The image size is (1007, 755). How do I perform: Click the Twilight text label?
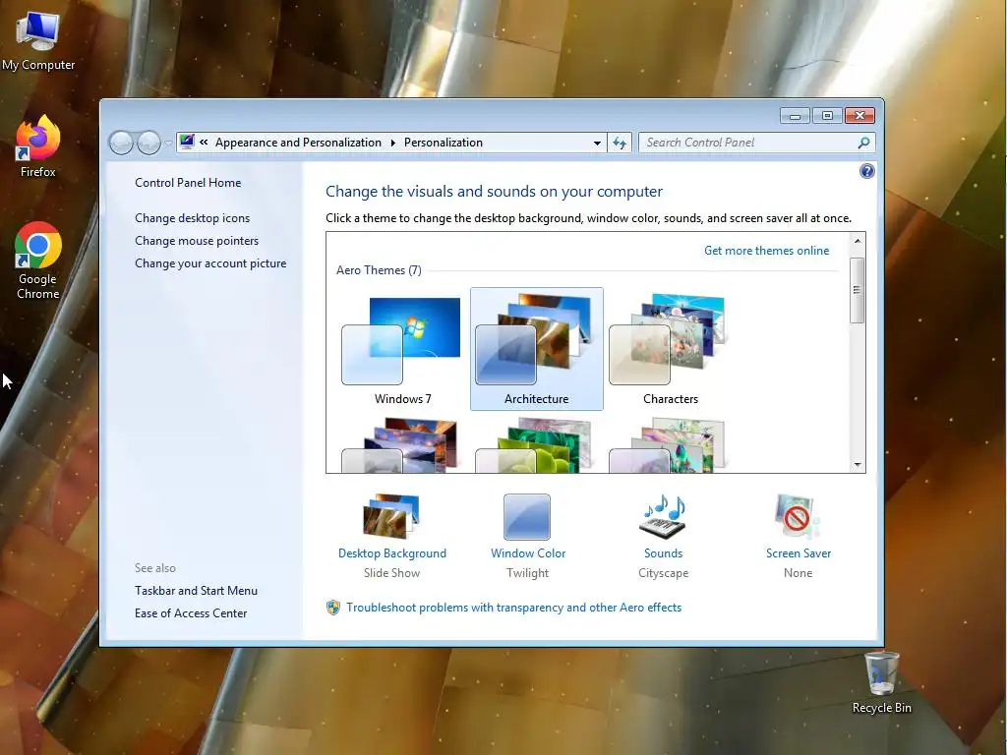click(x=527, y=573)
